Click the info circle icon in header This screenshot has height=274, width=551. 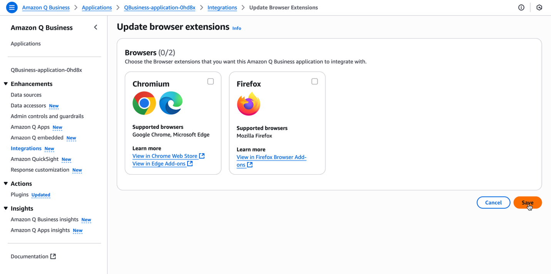pyautogui.click(x=521, y=7)
